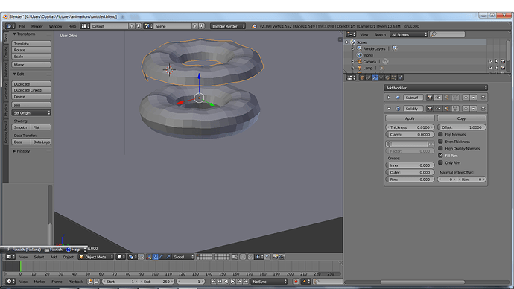
Task: Toggle Solidify viewport display eye
Action: point(438,109)
